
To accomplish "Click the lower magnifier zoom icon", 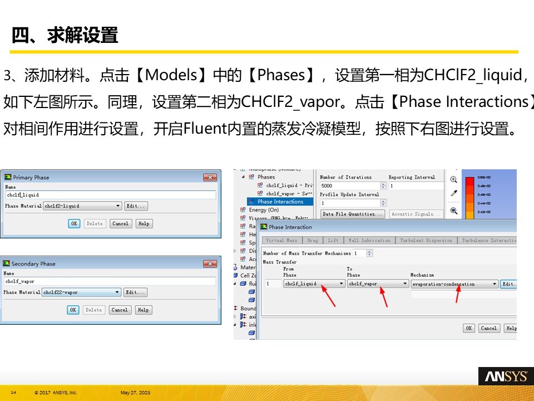I will click(x=454, y=211).
